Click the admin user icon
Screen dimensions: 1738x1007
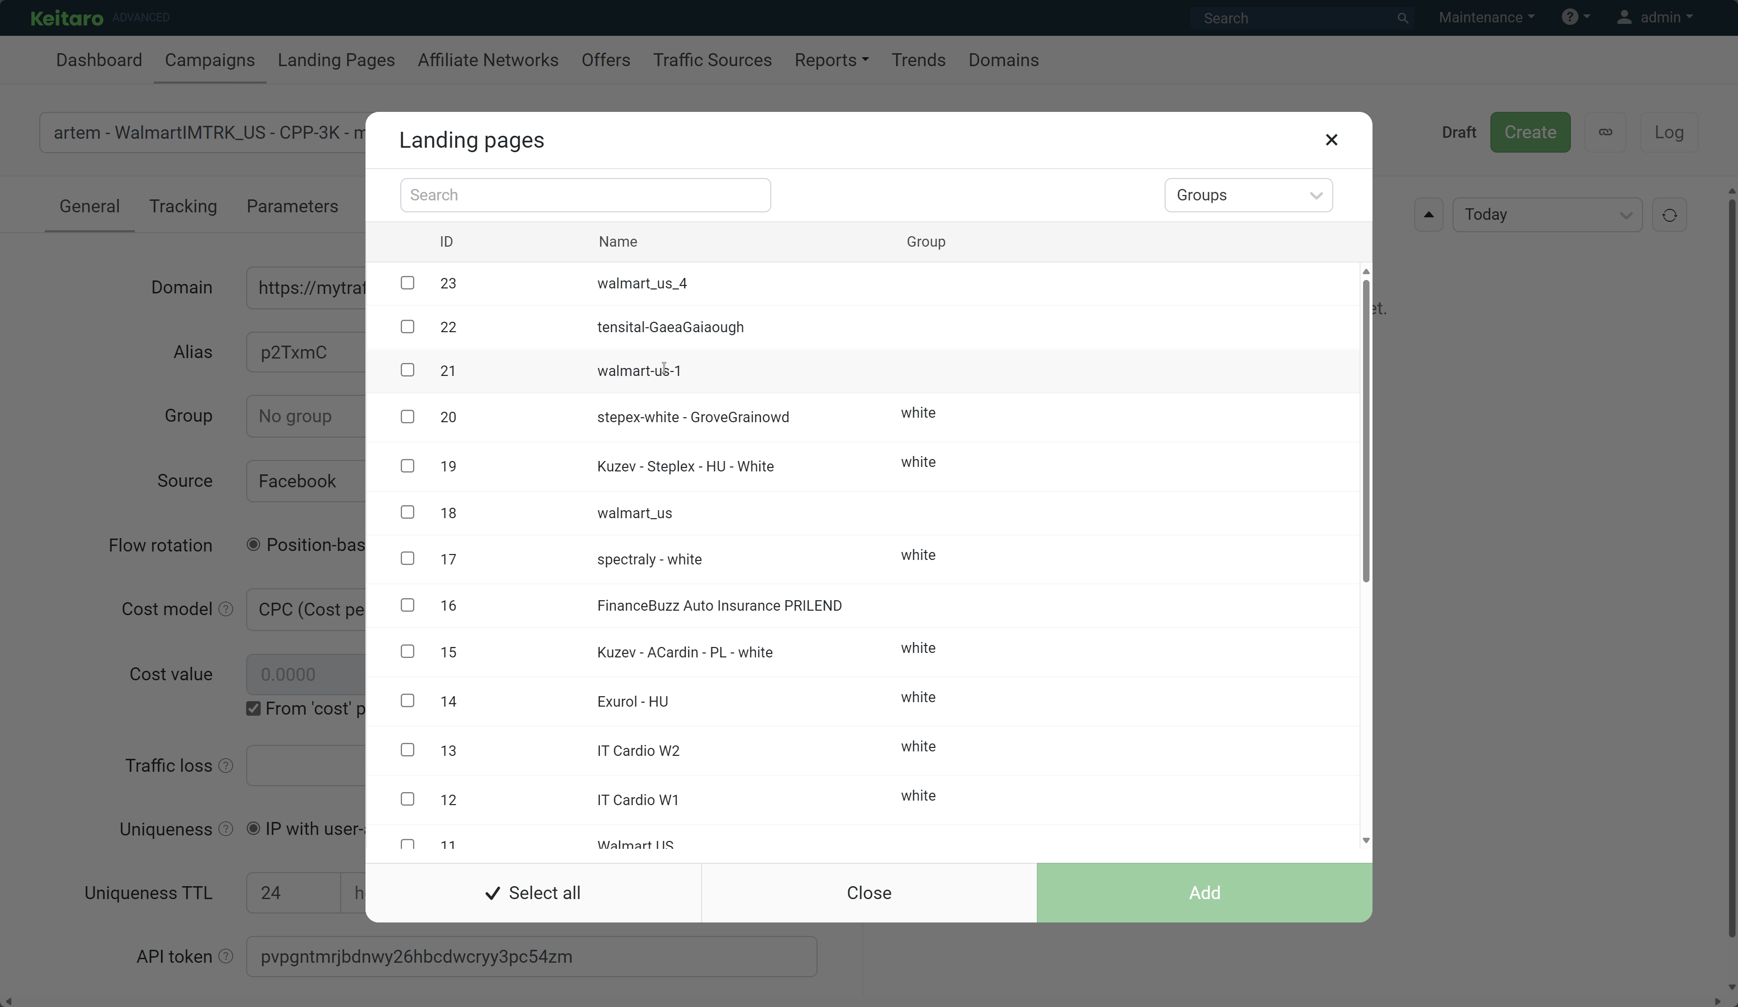tap(1624, 17)
